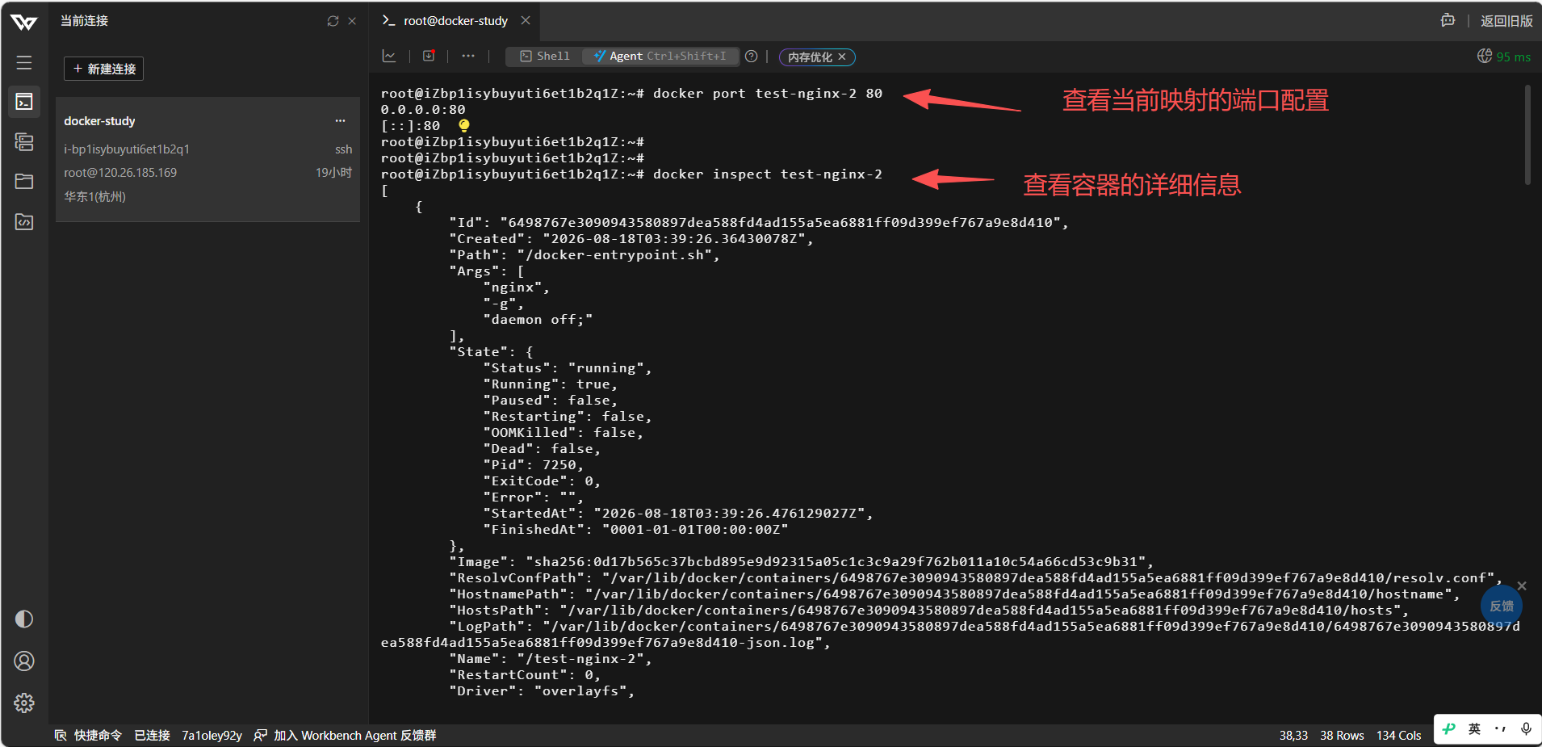
Task: Open the docker-study connection more options
Action: (x=340, y=121)
